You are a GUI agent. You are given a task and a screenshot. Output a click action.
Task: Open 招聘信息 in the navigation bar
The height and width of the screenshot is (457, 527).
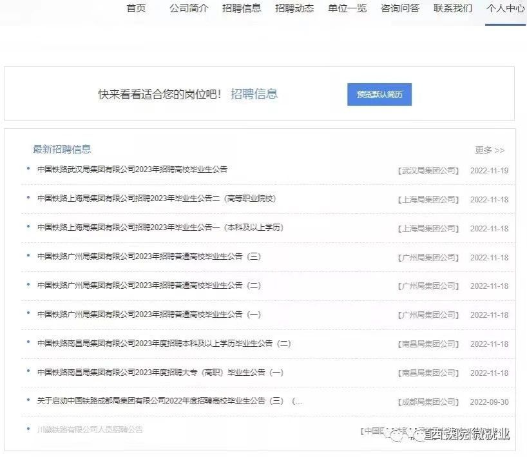click(242, 8)
